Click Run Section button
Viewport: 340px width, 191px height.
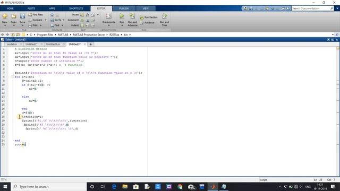click(x=149, y=17)
